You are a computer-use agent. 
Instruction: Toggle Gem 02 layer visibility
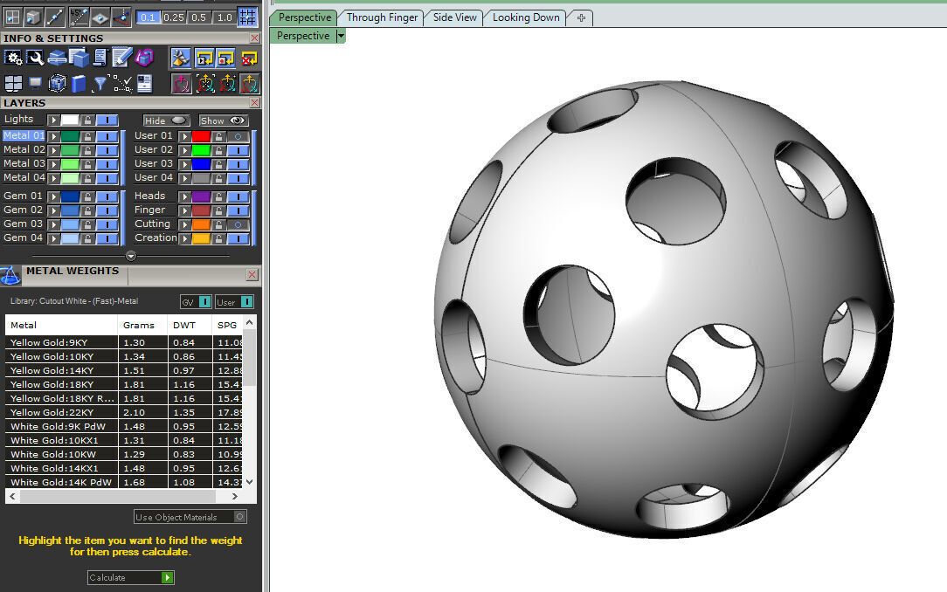[107, 210]
